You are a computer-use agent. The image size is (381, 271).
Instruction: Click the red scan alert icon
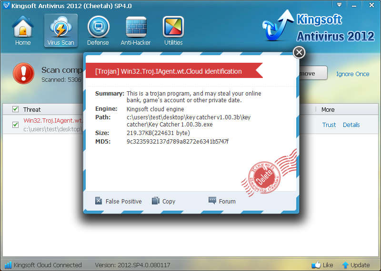(23, 74)
